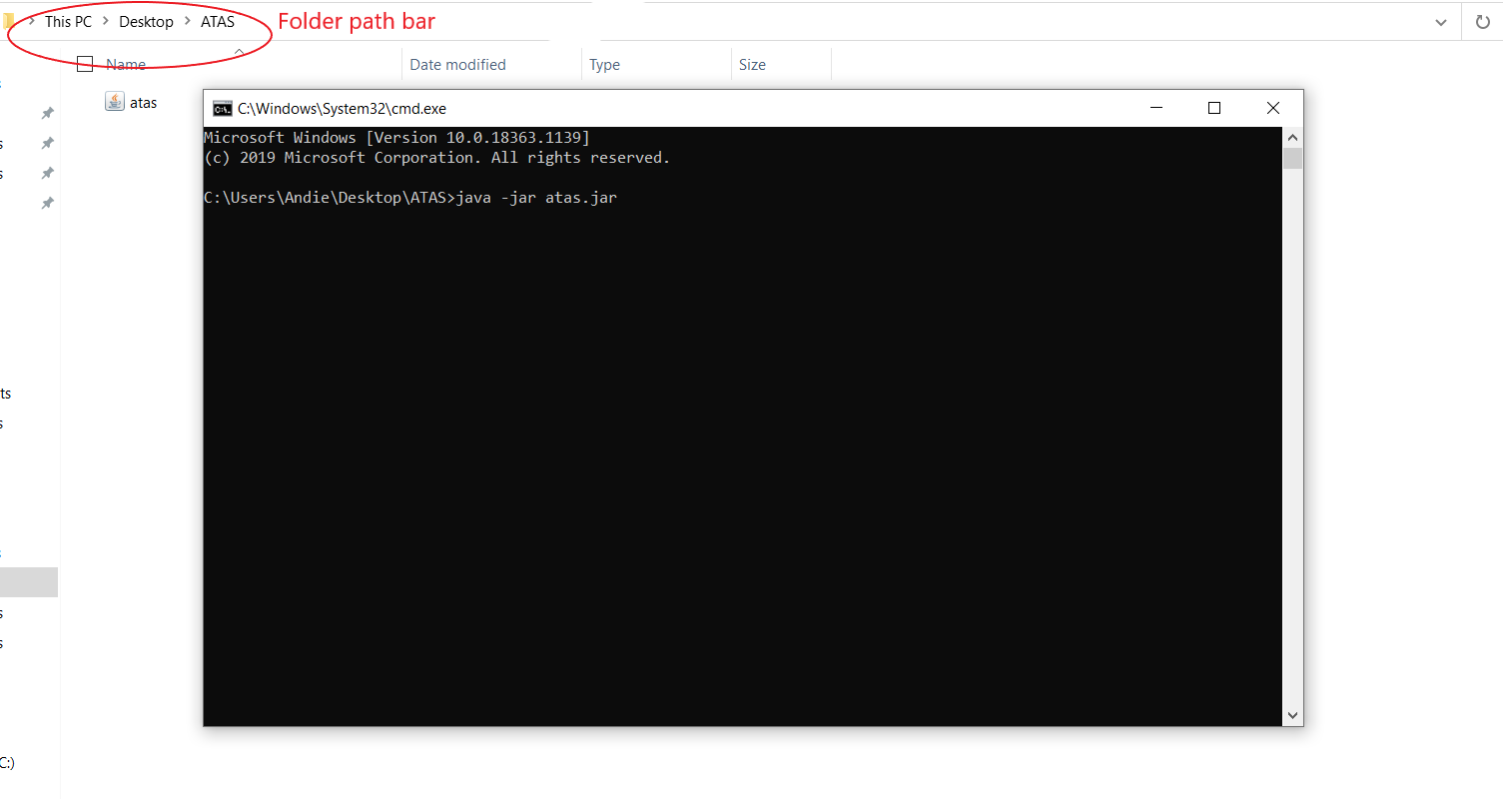
Task: Open the address bar history dropdown
Action: [1441, 22]
